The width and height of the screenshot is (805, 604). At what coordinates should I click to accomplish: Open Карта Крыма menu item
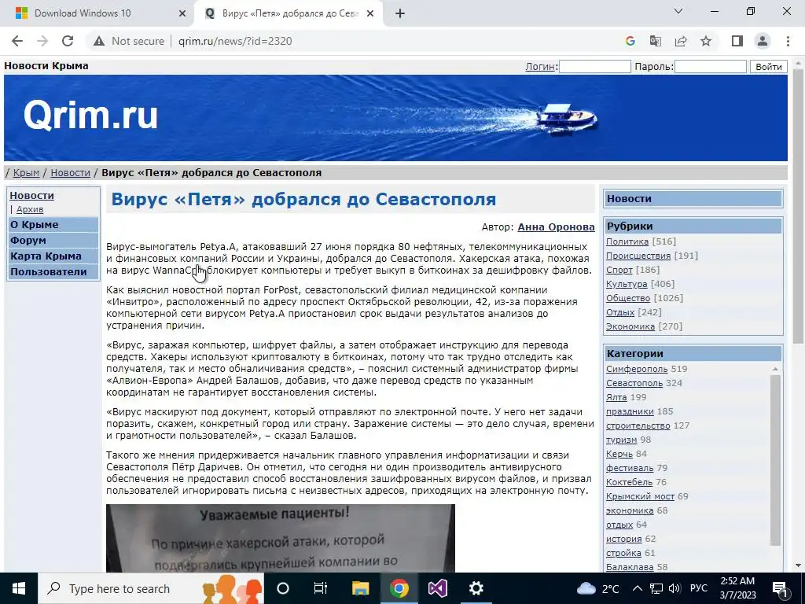(x=53, y=256)
